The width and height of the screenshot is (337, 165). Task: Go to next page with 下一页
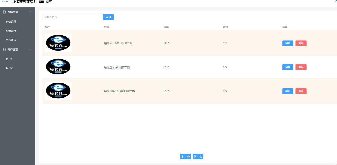coord(198,157)
